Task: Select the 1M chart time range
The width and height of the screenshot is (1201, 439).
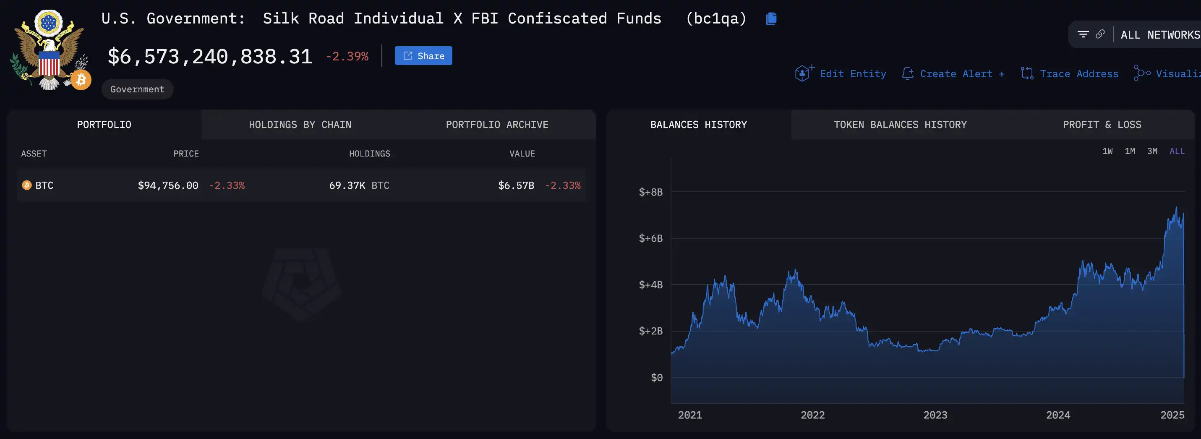Action: [1130, 151]
